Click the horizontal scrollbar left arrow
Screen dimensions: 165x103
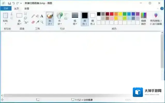tap(2, 95)
